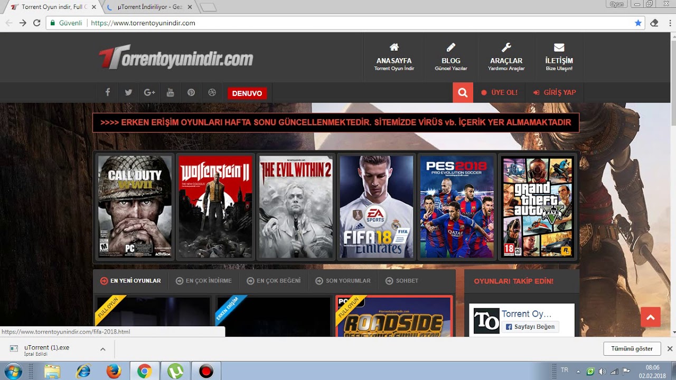Click the Torrent Oy... Facebook page title
This screenshot has height=380, width=676.
pos(527,314)
